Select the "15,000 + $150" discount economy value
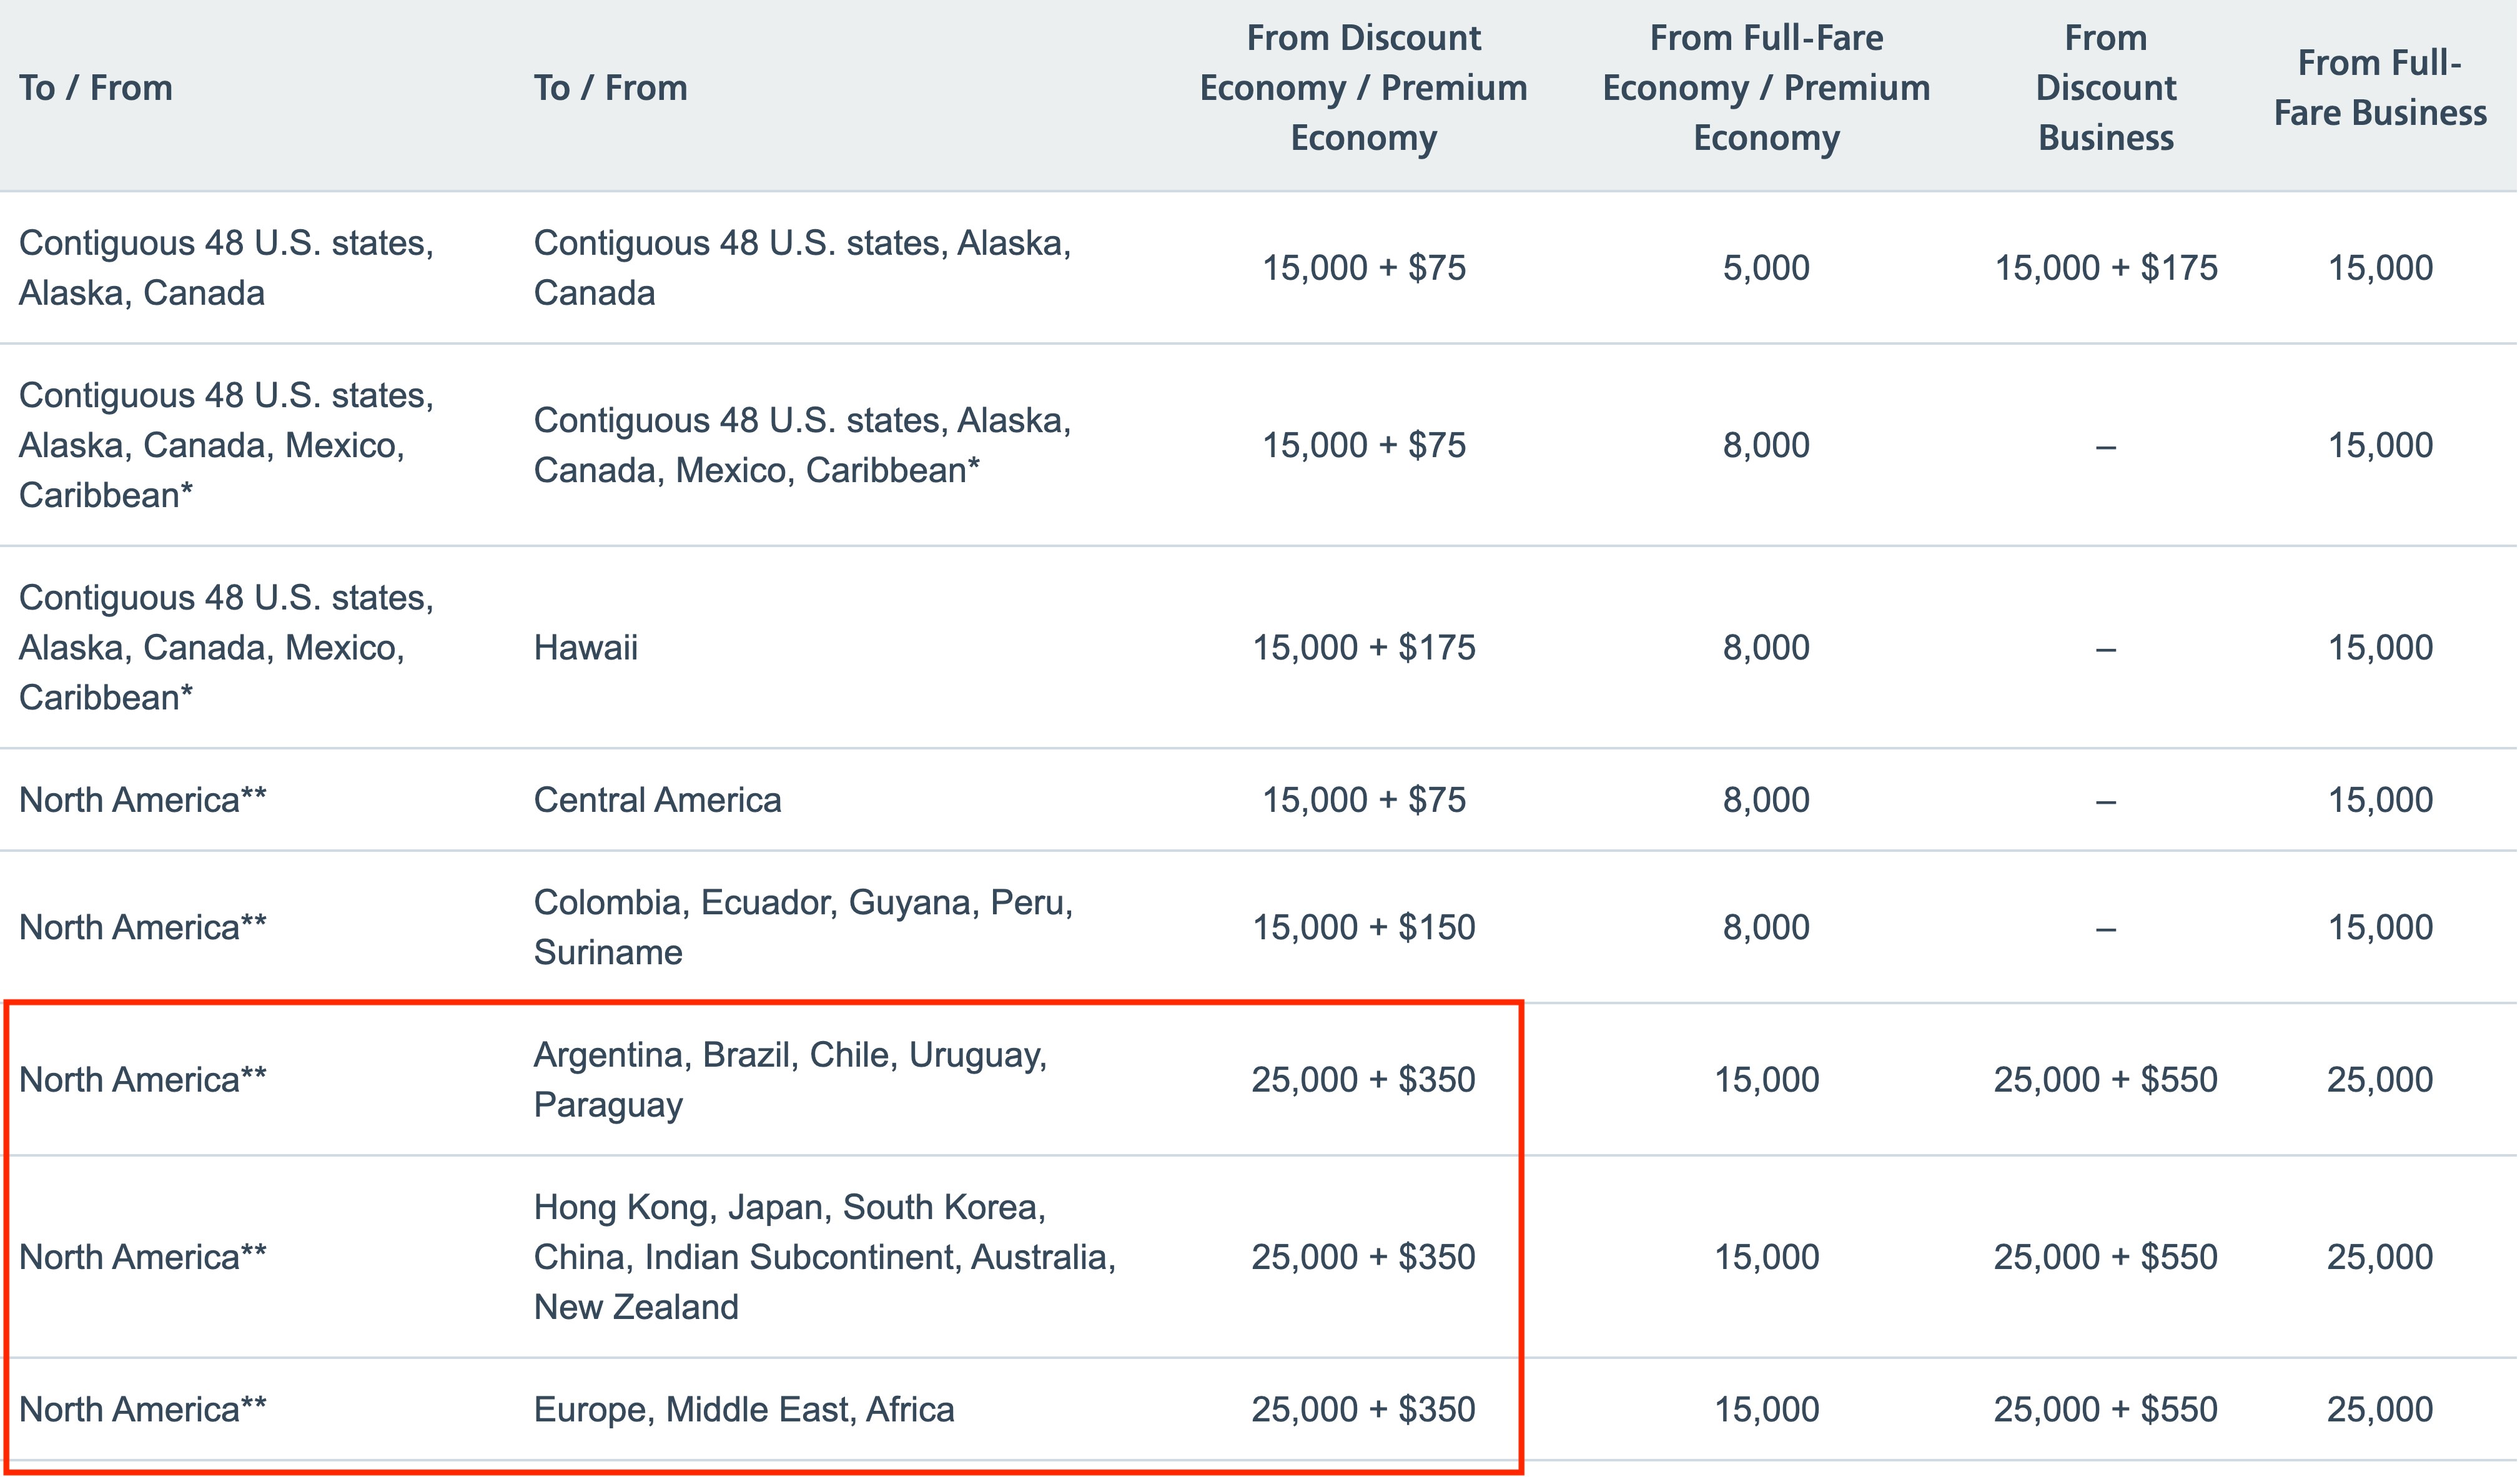 pyautogui.click(x=1364, y=927)
